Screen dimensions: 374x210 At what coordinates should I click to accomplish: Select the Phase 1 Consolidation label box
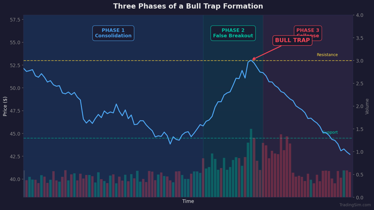(x=113, y=33)
